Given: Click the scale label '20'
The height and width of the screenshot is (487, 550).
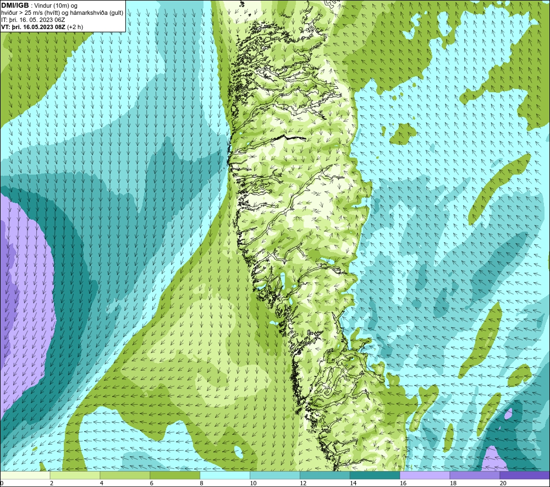Looking at the screenshot, I should 503,483.
